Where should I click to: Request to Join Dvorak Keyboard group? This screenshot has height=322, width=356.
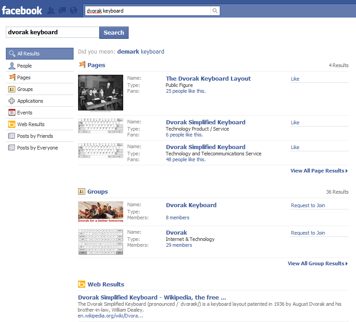tap(308, 205)
